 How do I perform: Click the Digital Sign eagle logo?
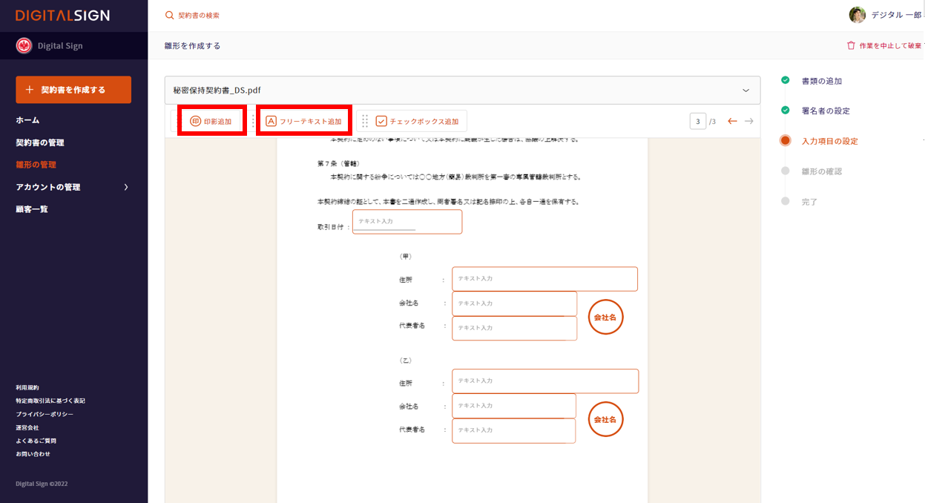pyautogui.click(x=24, y=46)
